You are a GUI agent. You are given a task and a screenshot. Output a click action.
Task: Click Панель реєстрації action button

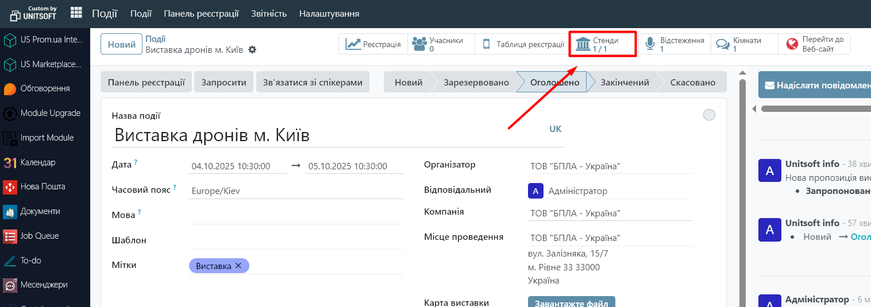click(x=146, y=82)
